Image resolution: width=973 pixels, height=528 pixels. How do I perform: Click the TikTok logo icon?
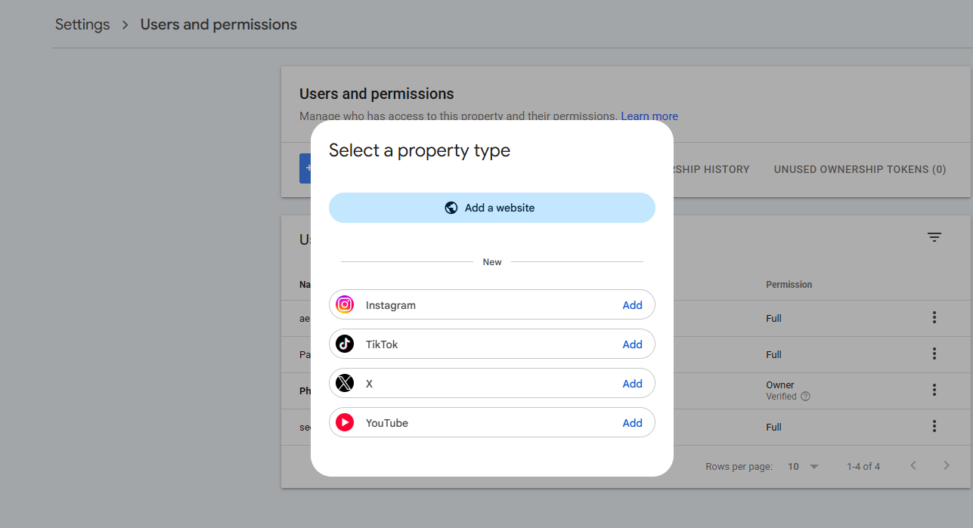345,344
